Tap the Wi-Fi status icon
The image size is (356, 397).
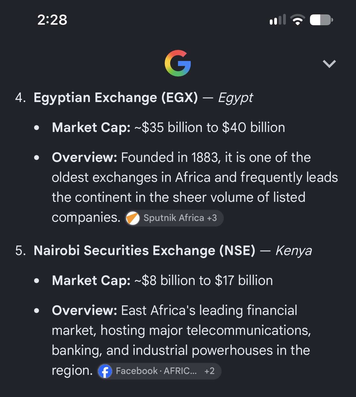tap(297, 20)
